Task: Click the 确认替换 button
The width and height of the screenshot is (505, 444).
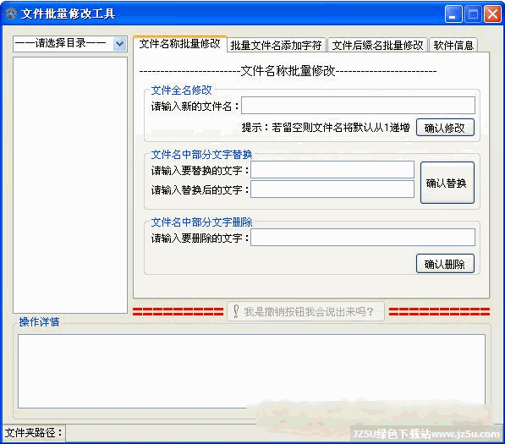Action: pyautogui.click(x=447, y=183)
